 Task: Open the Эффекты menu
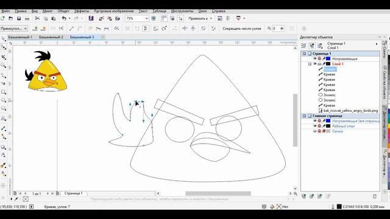click(82, 11)
